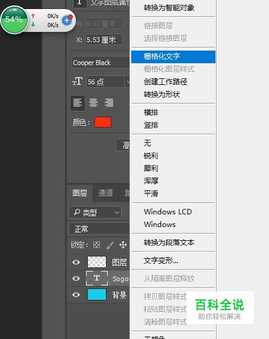Select 竖排 text orientation
This screenshot has width=269, height=339.
tap(151, 125)
